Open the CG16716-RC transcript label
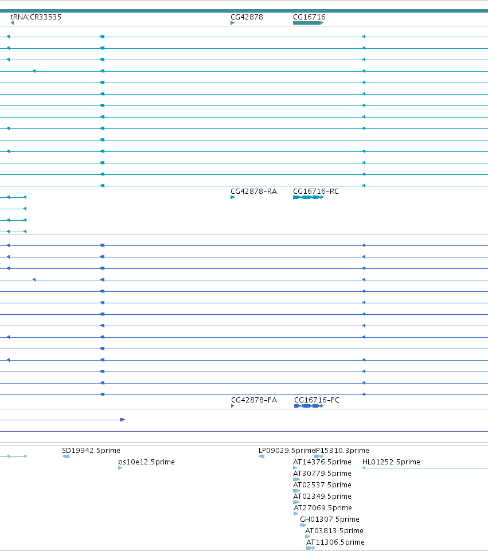 [x=316, y=191]
